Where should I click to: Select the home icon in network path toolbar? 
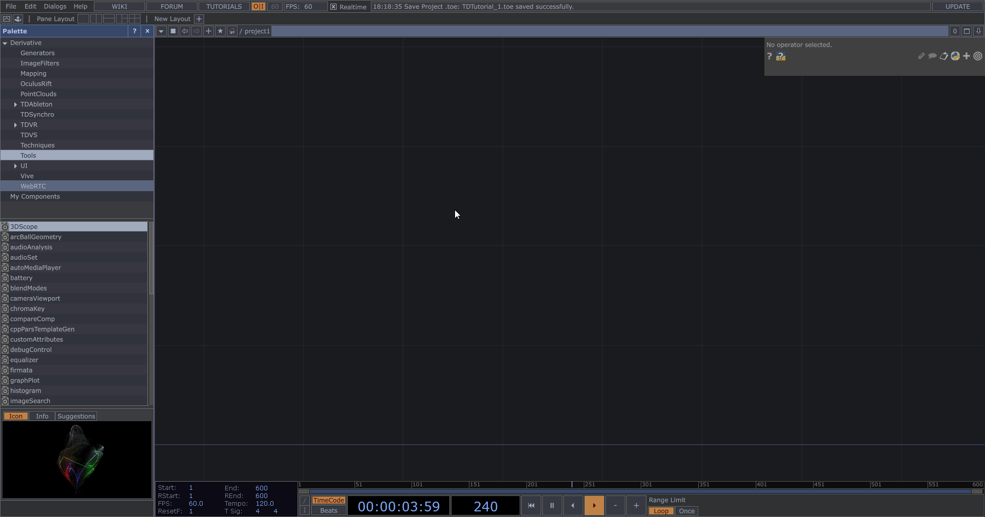tap(232, 31)
